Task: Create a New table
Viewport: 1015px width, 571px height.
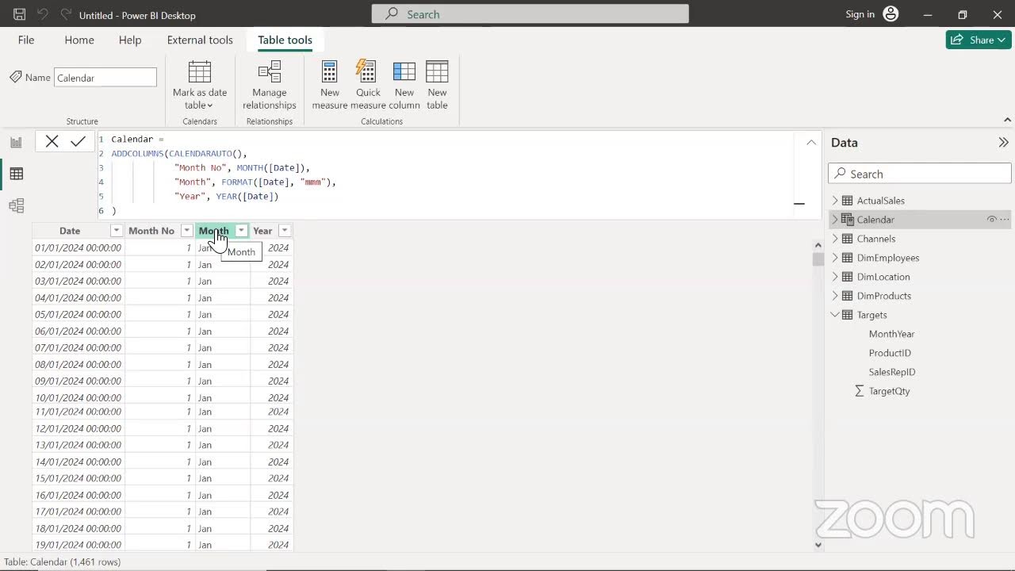Action: pyautogui.click(x=437, y=86)
